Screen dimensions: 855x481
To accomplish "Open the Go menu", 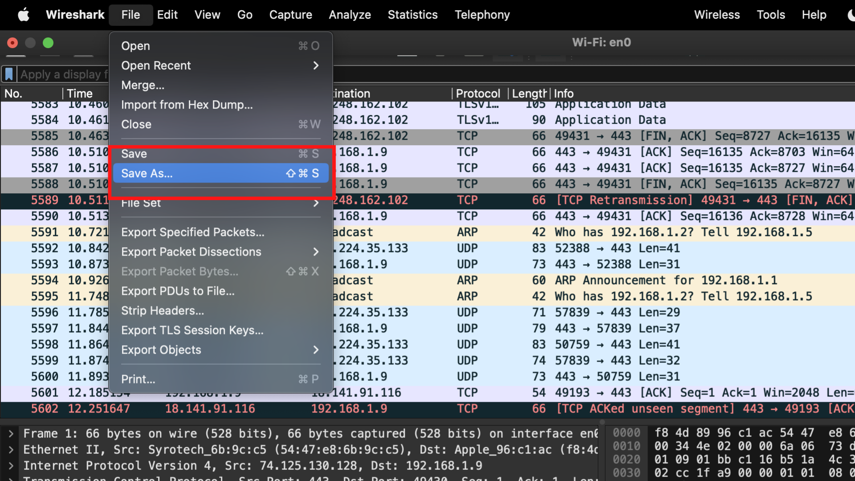I will 245,15.
